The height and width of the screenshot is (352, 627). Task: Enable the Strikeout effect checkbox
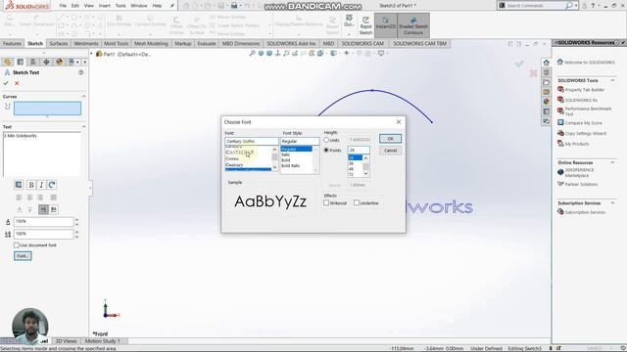click(x=326, y=202)
